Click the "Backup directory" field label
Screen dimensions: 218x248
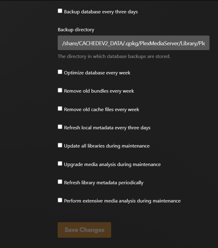click(76, 30)
